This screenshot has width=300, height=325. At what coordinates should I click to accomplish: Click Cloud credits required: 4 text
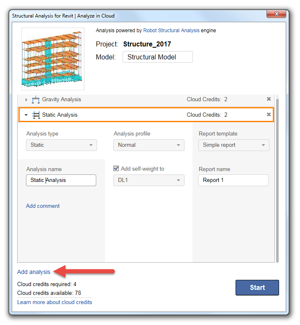[46, 284]
